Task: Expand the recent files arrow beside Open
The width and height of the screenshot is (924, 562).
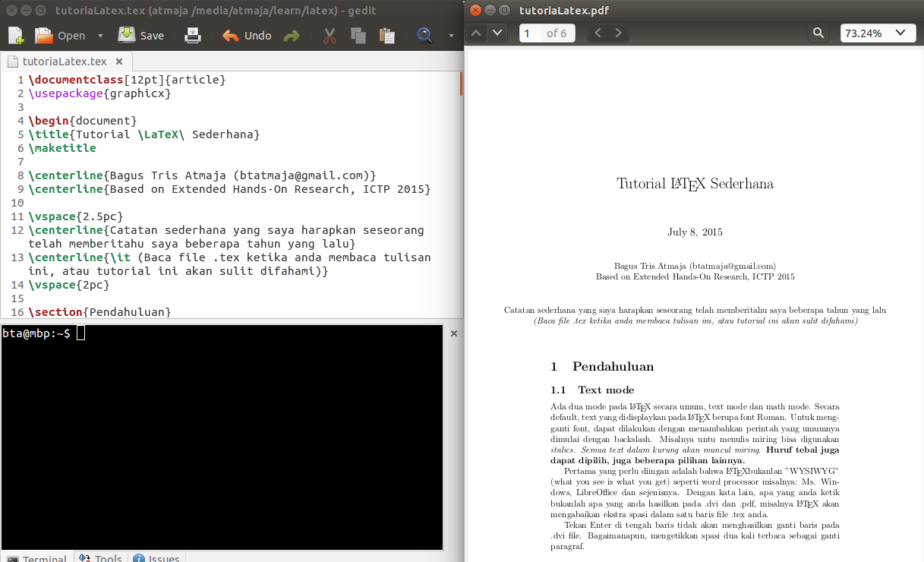Action: 100,36
